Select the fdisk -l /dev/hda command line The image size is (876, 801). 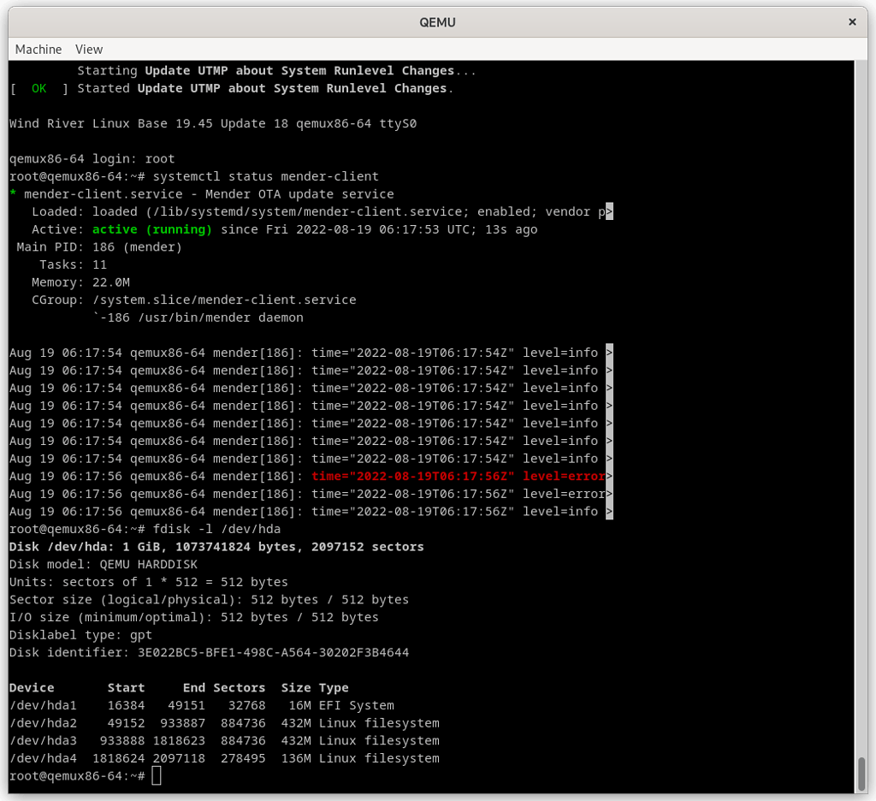tap(214, 528)
